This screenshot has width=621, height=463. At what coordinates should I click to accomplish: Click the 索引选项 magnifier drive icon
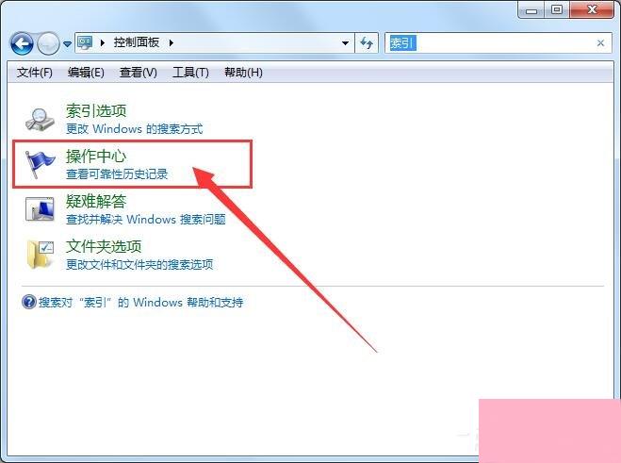pyautogui.click(x=40, y=120)
